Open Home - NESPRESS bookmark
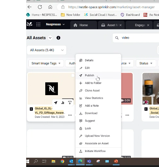Screen dimensions: 159x167 coord(42,15)
